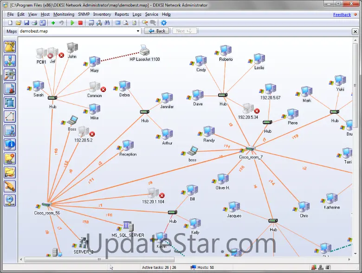Open the File menu
Image resolution: width=362 pixels, height=273 pixels.
tap(10, 14)
